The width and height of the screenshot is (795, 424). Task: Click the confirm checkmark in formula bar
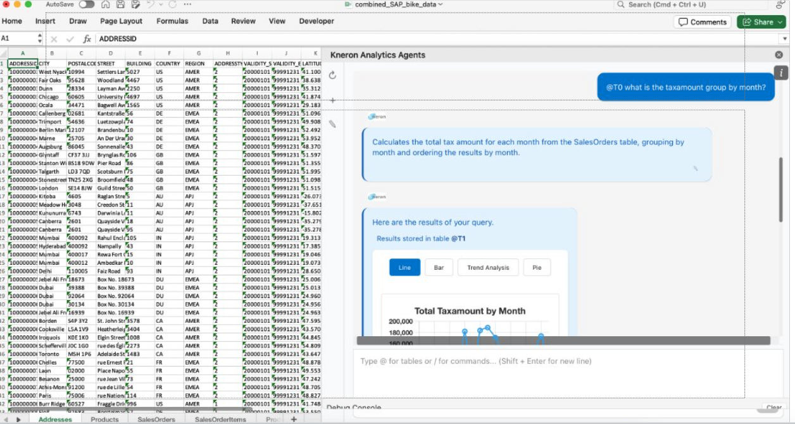[x=70, y=39]
